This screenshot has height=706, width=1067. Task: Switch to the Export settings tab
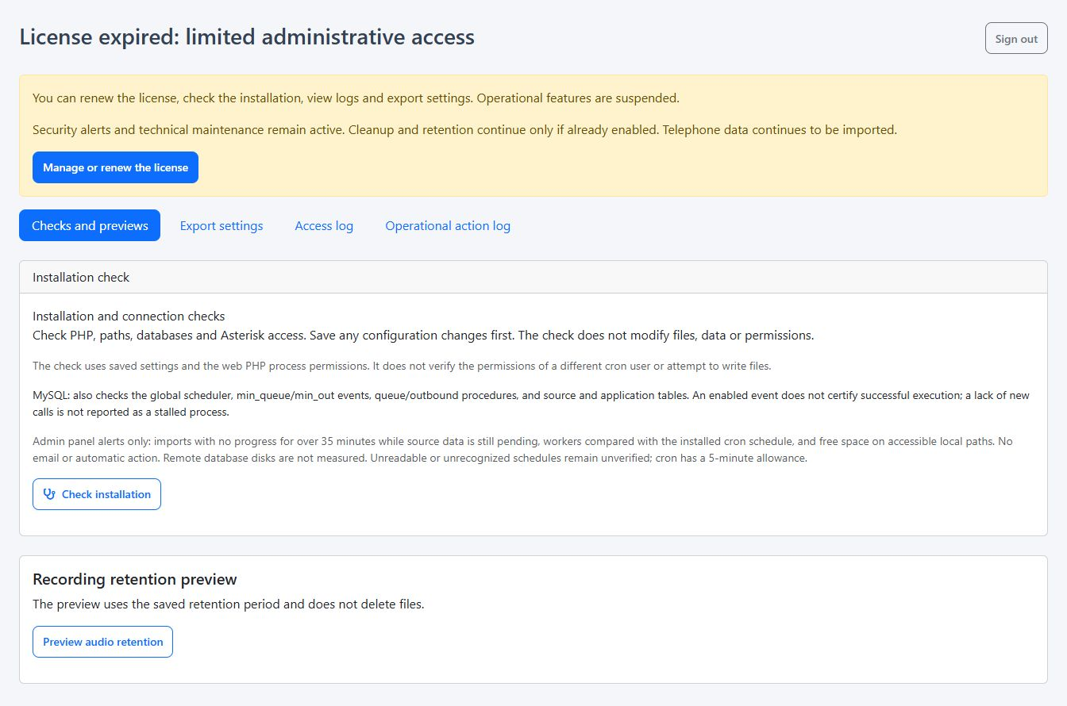(x=221, y=225)
